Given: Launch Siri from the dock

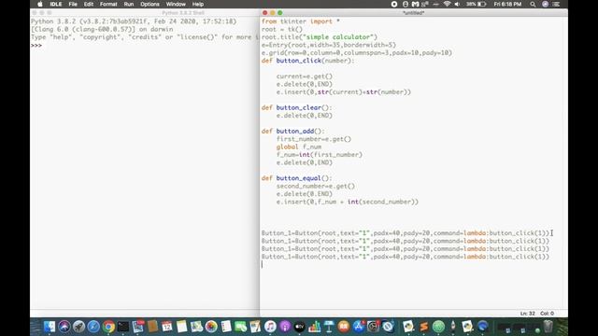Looking at the screenshot, I should tap(64, 327).
